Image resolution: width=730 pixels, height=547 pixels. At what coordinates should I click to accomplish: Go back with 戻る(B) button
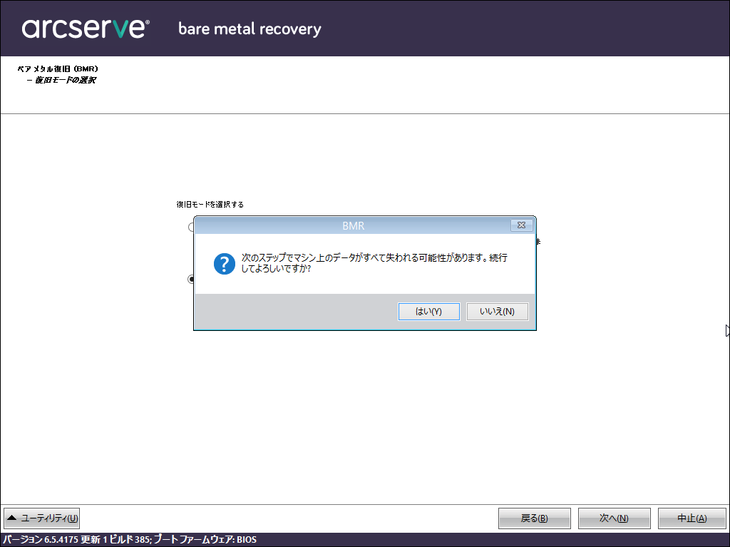[535, 518]
